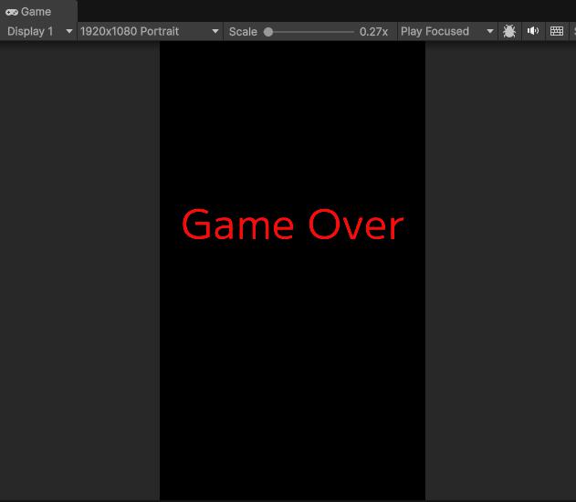Click the red Game Over text
The height and width of the screenshot is (502, 576).
point(292,225)
